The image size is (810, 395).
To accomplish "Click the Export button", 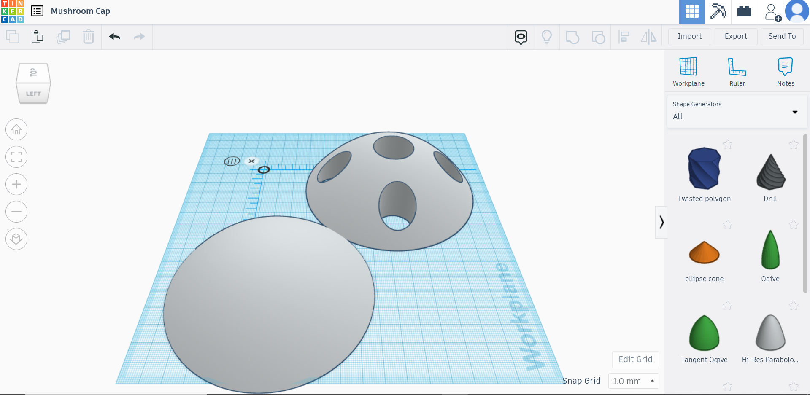I will [736, 36].
